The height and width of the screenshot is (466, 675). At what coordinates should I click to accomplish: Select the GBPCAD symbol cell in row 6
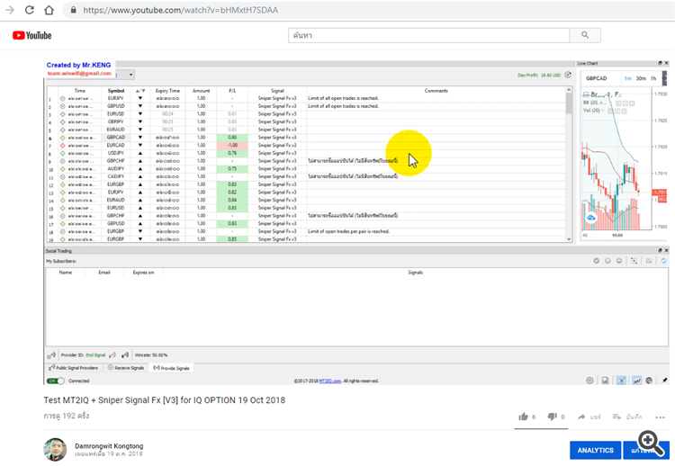pyautogui.click(x=116, y=138)
